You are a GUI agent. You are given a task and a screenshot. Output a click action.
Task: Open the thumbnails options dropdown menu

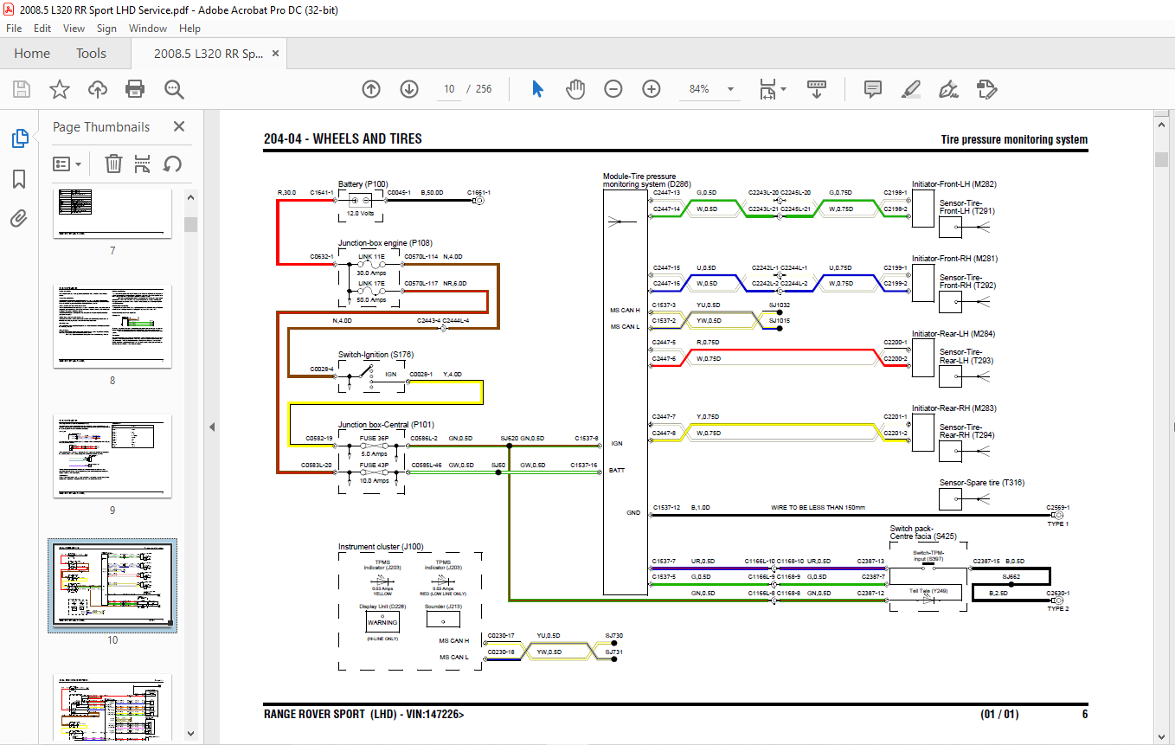coord(67,164)
